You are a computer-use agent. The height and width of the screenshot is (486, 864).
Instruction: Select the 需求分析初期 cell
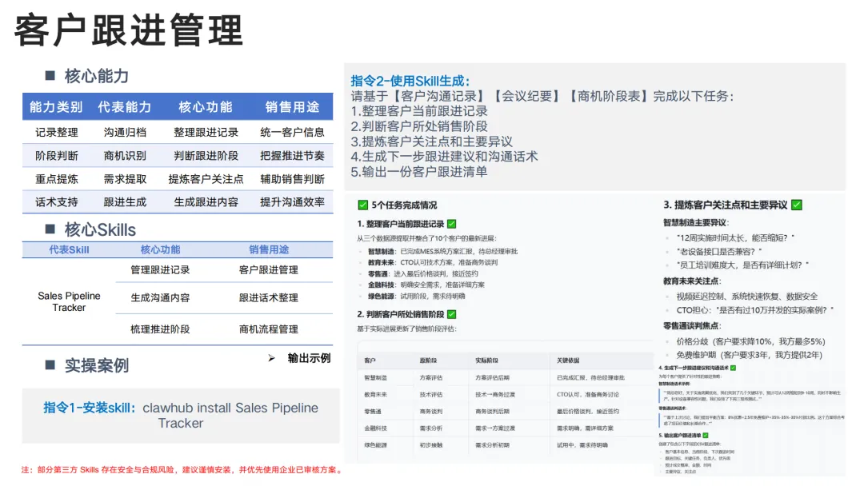(x=493, y=444)
